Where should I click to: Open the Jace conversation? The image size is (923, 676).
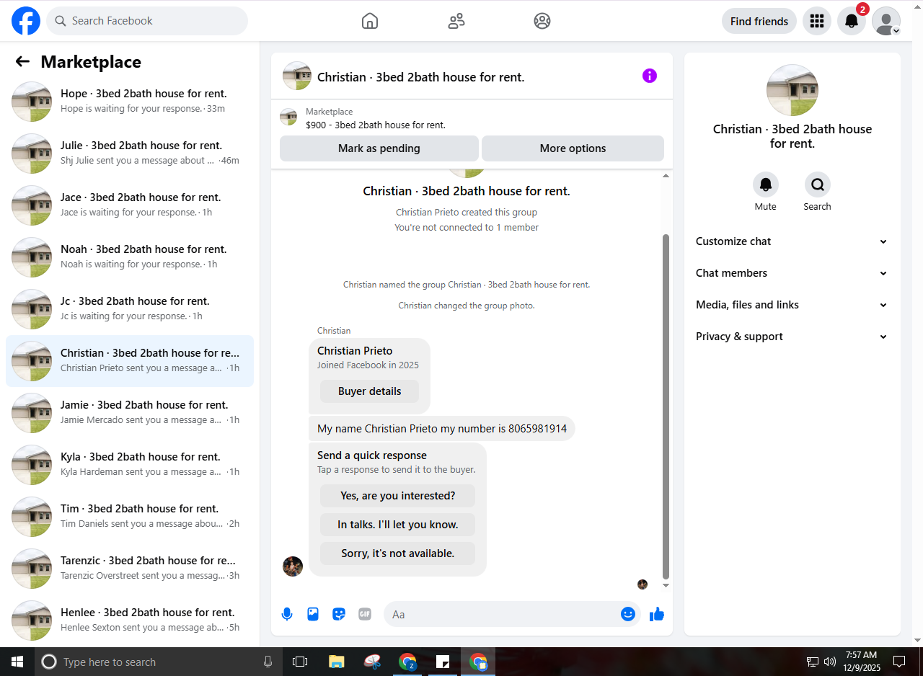[x=130, y=205]
